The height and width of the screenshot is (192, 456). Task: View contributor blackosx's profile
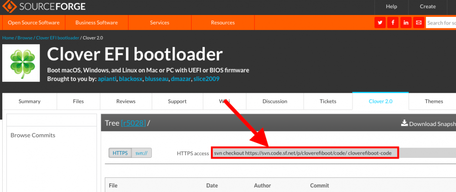tap(130, 79)
